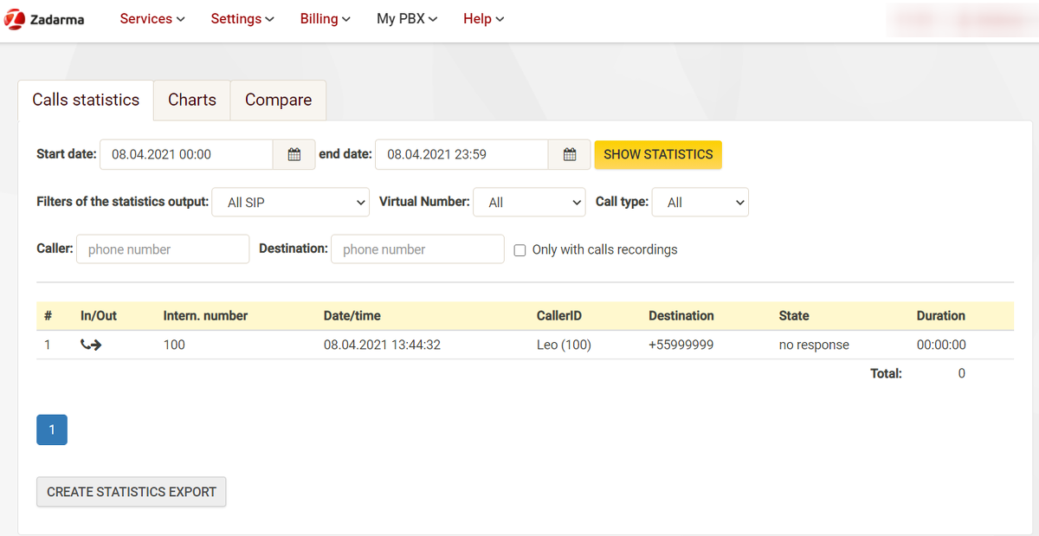Click the outgoing call arrow icon
Viewport: 1039px width, 536px height.
91,345
